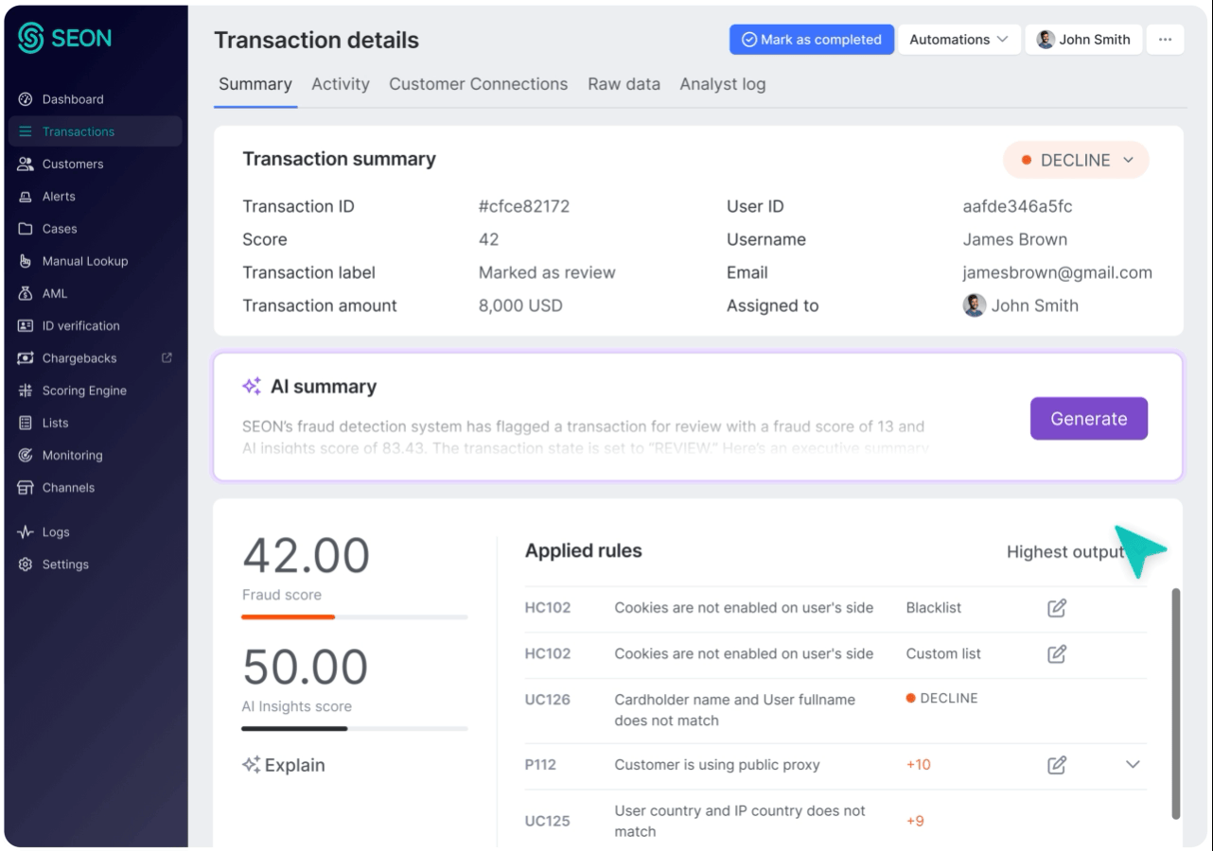The height and width of the screenshot is (851, 1213).
Task: Edit the P112 public proxy rule
Action: click(x=1057, y=765)
